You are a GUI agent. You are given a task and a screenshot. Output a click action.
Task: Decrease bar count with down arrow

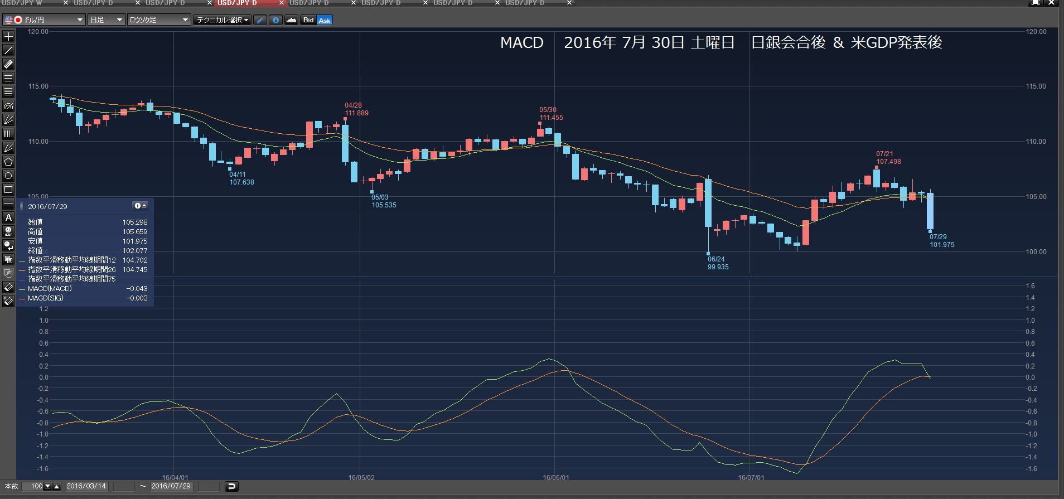pyautogui.click(x=48, y=486)
